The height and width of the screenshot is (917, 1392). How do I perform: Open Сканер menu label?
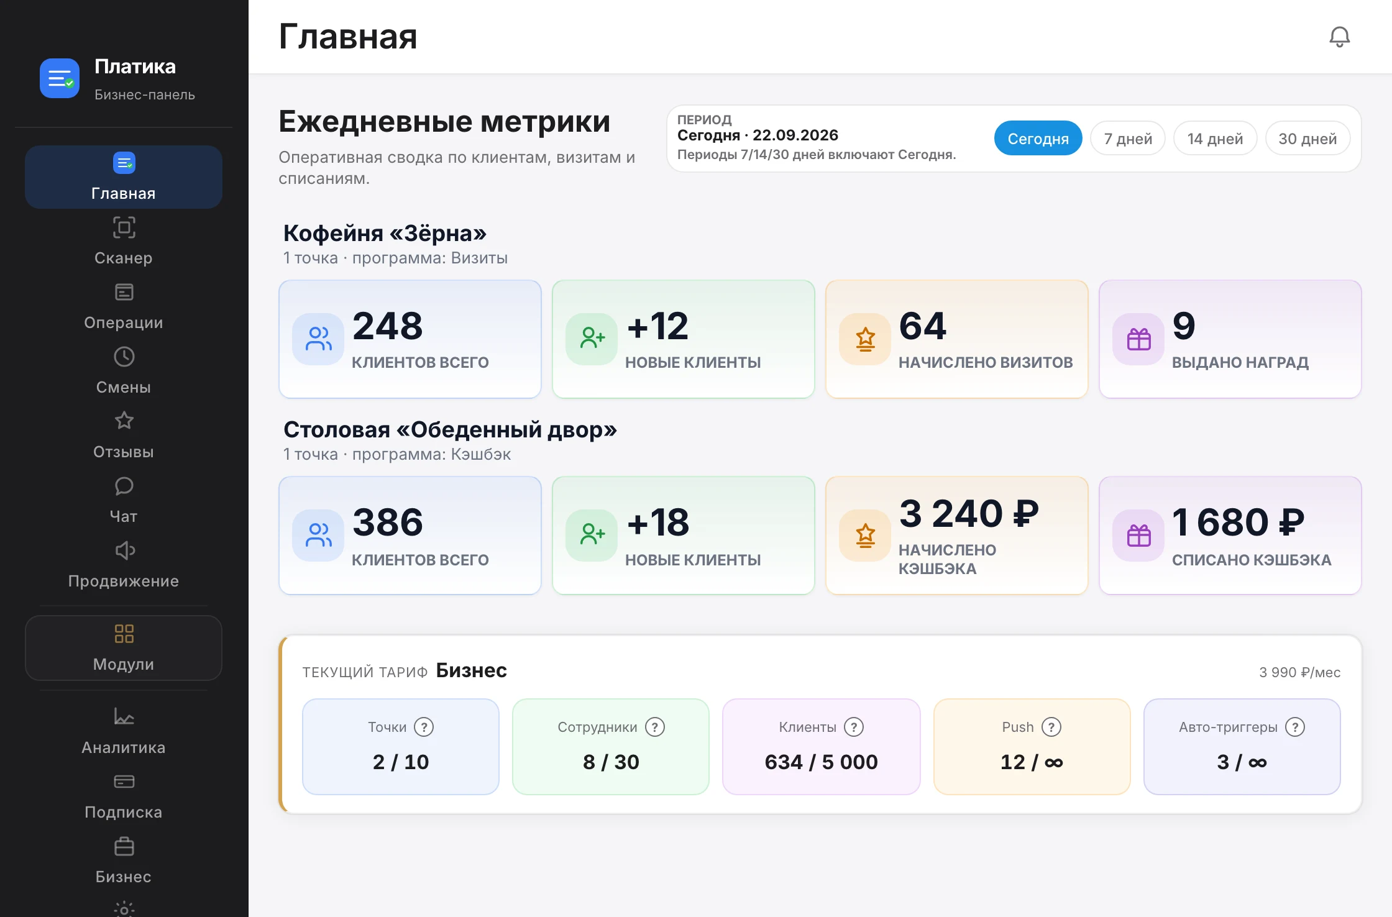[x=124, y=258]
